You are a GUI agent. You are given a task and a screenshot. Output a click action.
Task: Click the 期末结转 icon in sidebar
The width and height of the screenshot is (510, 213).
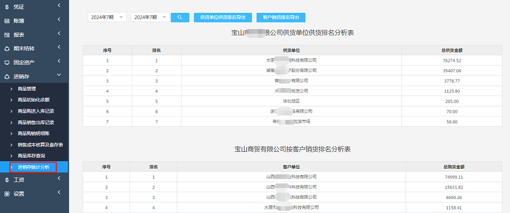tap(7, 49)
